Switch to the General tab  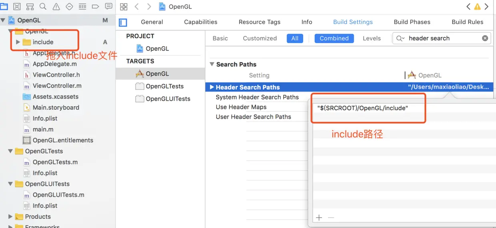152,22
